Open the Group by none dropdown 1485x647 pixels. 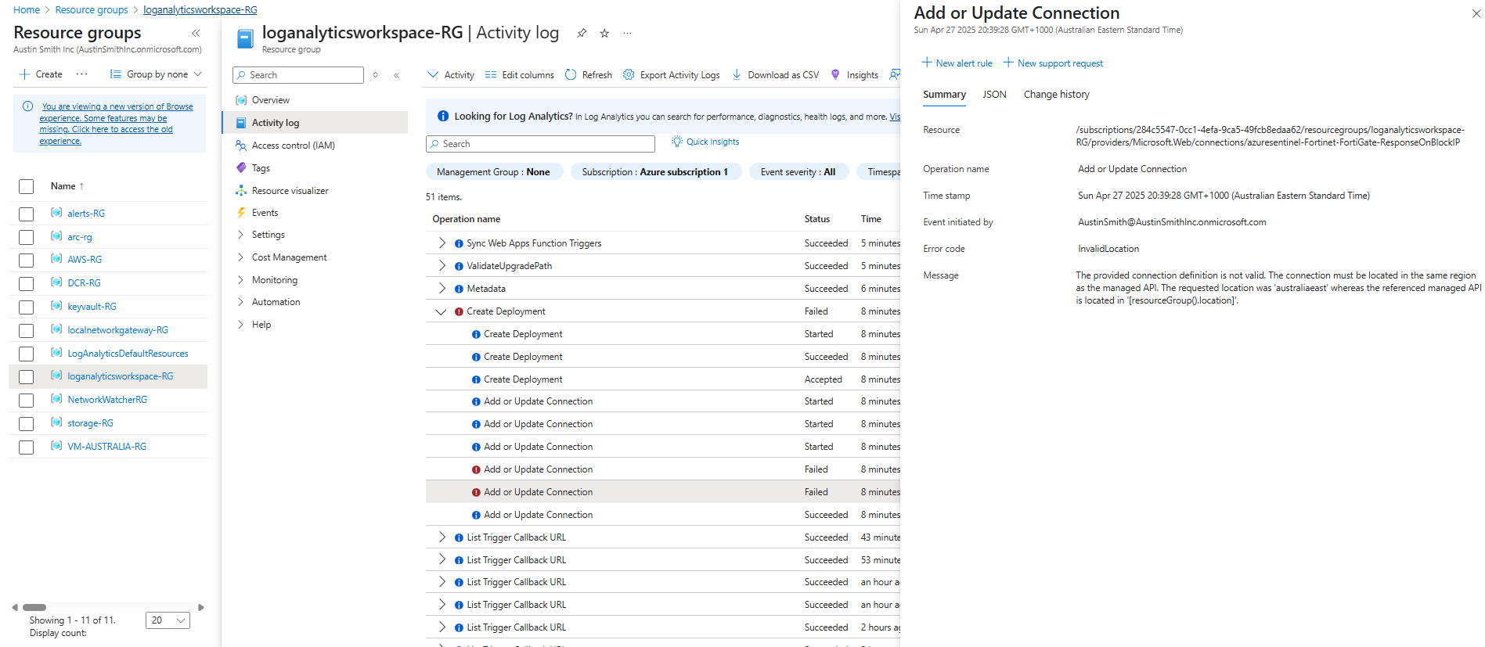(x=156, y=74)
